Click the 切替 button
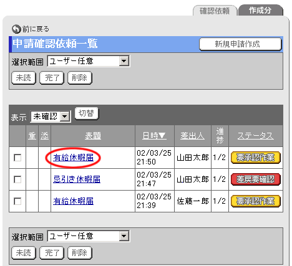This screenshot has height=266, width=292. (87, 113)
